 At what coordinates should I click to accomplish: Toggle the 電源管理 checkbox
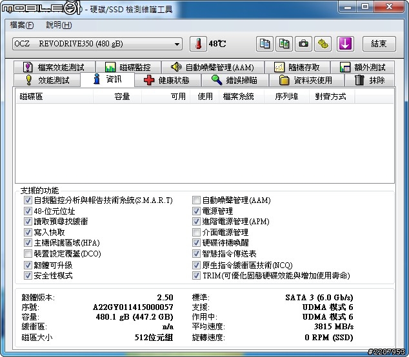pos(196,211)
